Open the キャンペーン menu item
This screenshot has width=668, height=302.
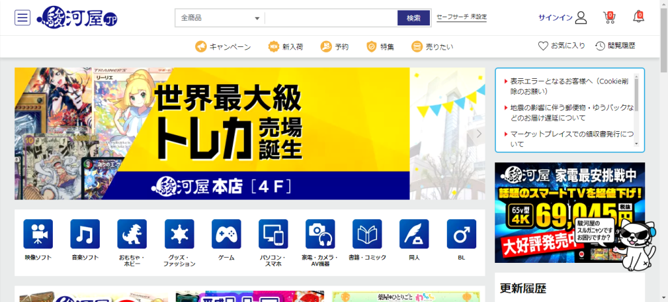[223, 46]
